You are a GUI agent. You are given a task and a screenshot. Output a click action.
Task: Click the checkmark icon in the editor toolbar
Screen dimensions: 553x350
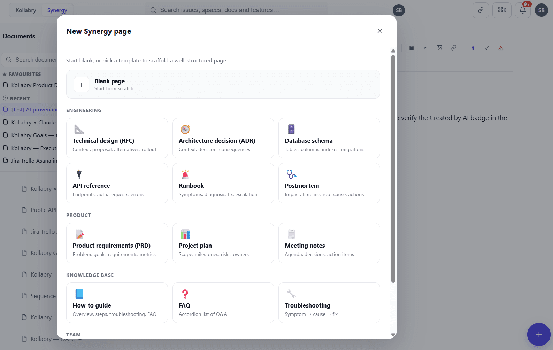487,48
